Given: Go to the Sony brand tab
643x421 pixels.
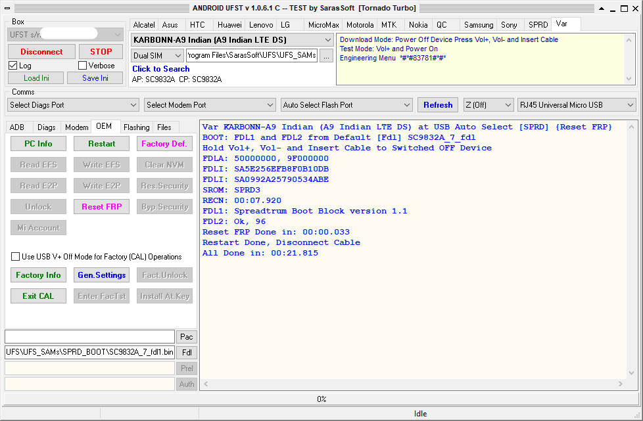Looking at the screenshot, I should [510, 25].
